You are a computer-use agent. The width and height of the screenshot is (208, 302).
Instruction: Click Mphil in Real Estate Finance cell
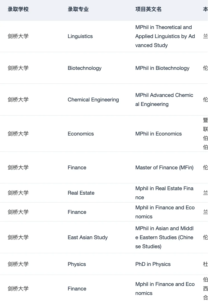pyautogui.click(x=164, y=193)
